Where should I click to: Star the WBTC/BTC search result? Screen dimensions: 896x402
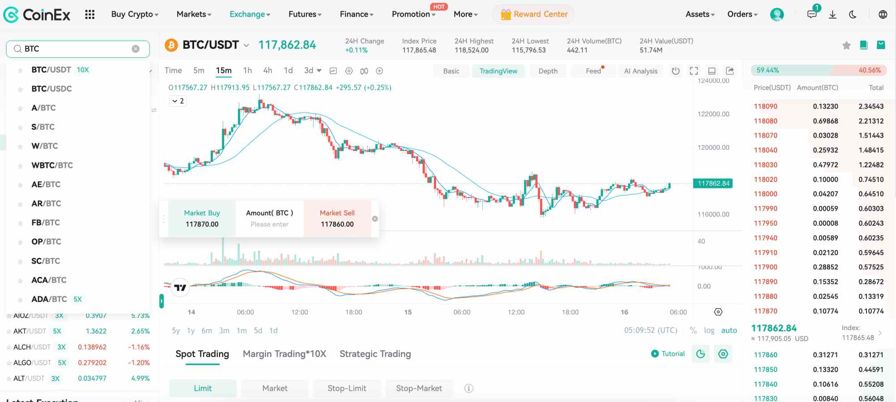[x=20, y=166]
